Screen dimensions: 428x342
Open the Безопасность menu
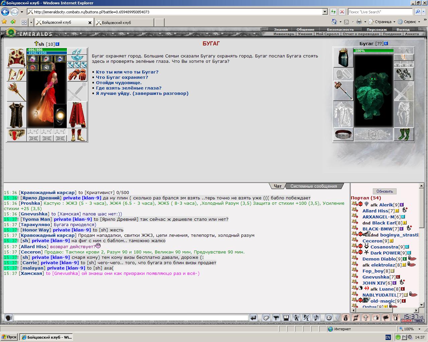point(340,29)
